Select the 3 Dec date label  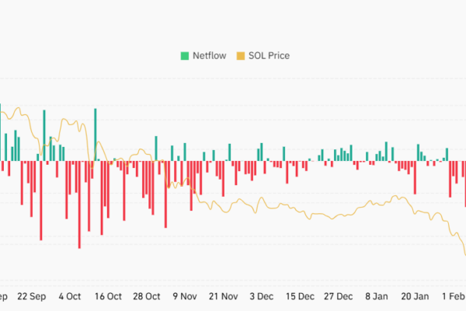[x=262, y=296]
